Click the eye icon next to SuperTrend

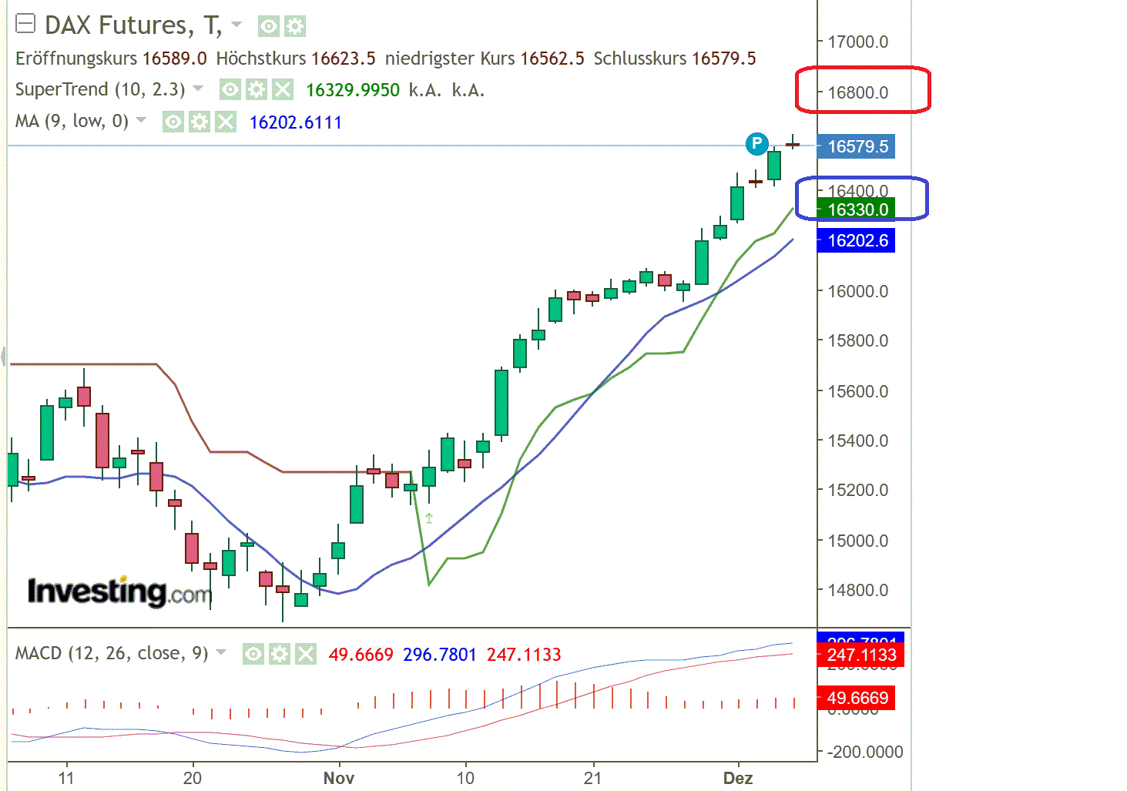(230, 89)
